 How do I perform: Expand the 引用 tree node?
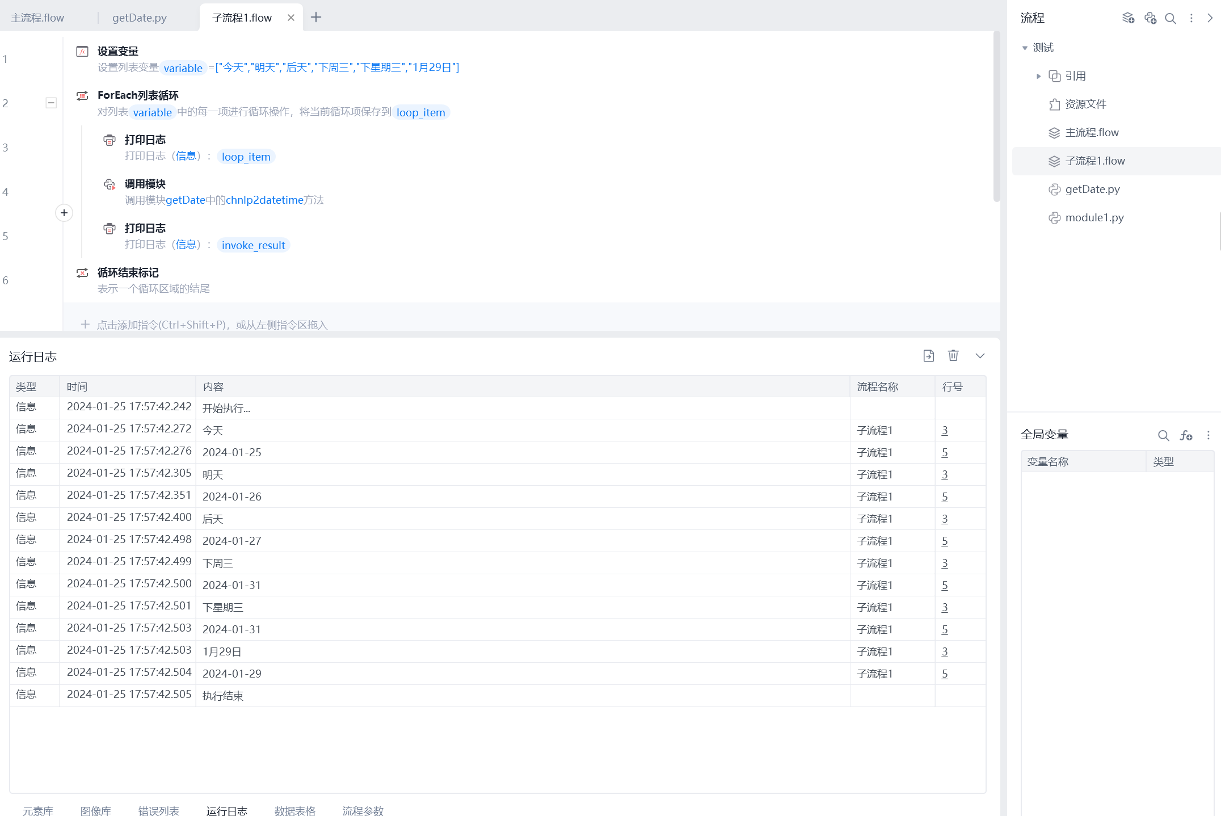[x=1038, y=76]
